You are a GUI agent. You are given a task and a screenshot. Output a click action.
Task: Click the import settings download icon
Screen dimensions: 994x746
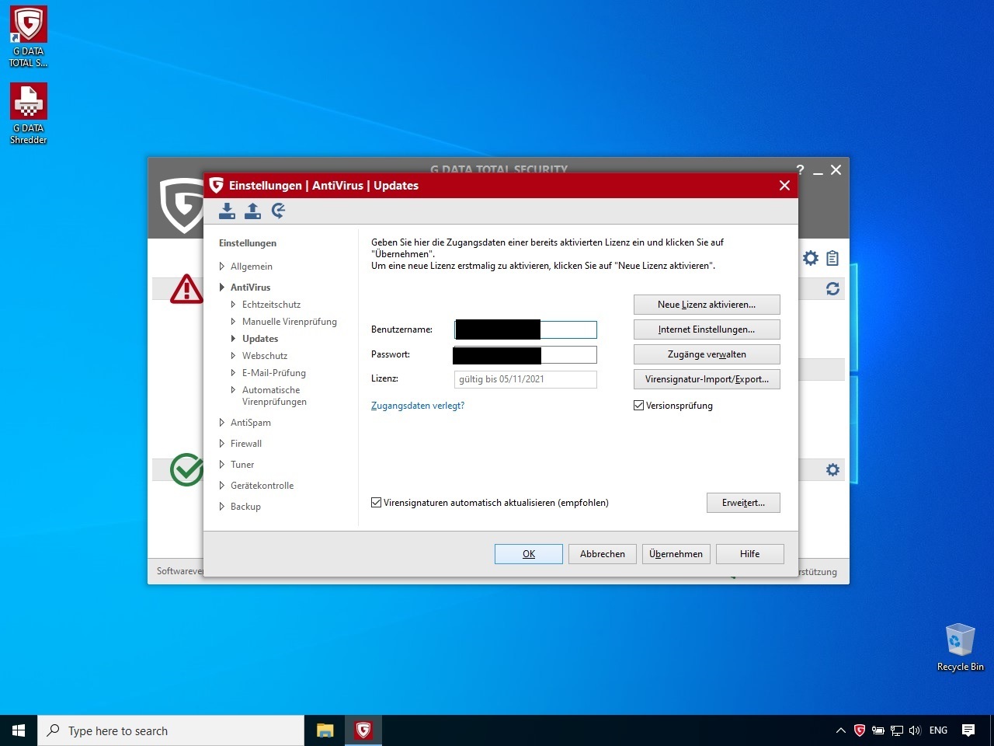[x=227, y=211]
